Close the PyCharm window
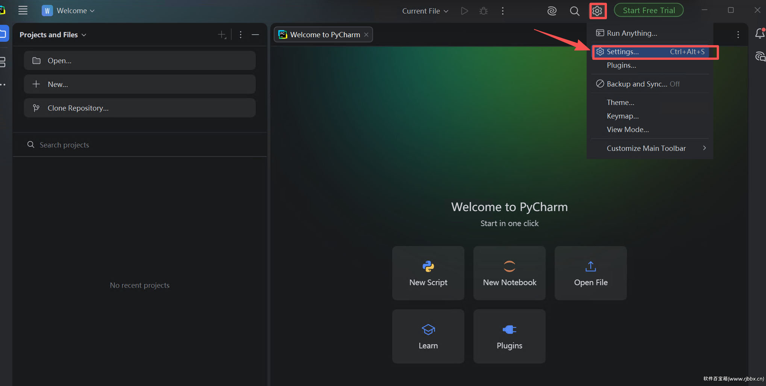The image size is (766, 386). tap(757, 10)
